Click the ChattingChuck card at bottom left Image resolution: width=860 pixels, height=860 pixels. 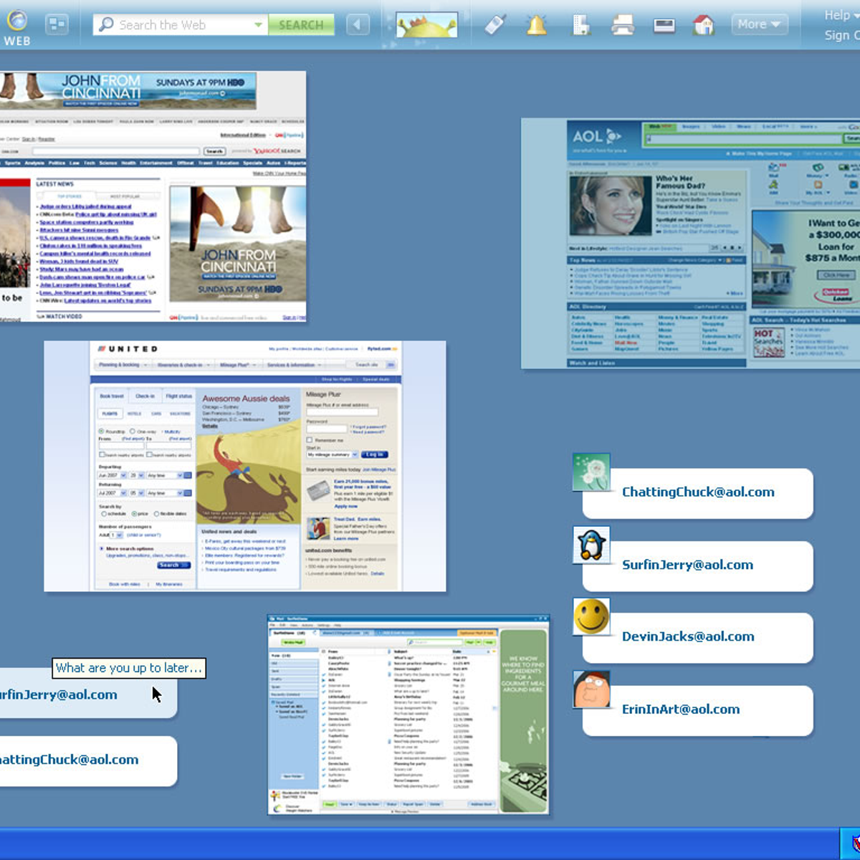tap(88, 760)
